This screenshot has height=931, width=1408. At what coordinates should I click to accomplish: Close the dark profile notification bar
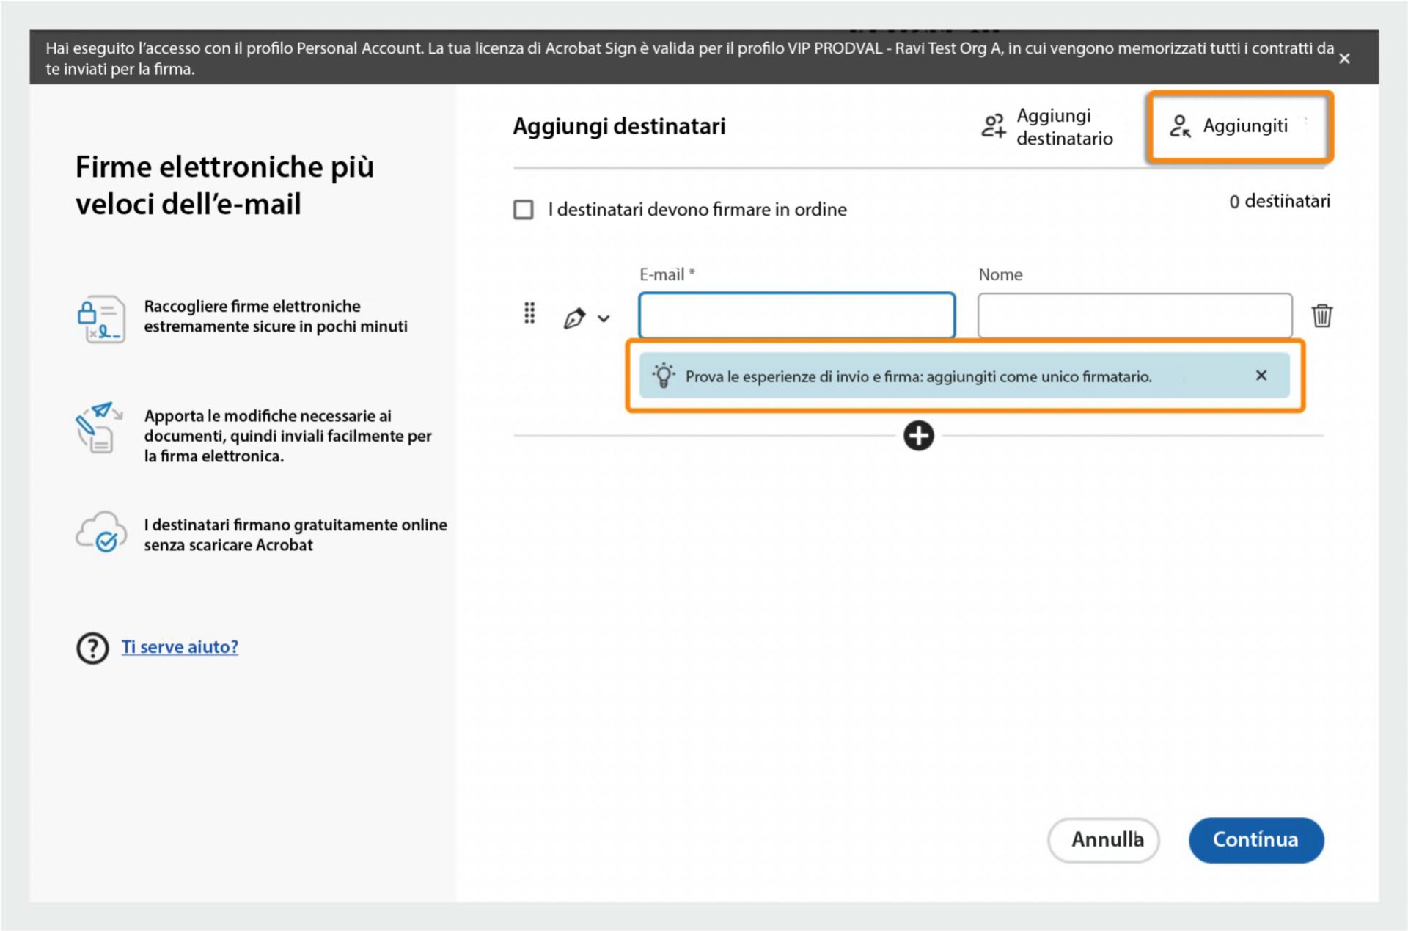coord(1344,59)
